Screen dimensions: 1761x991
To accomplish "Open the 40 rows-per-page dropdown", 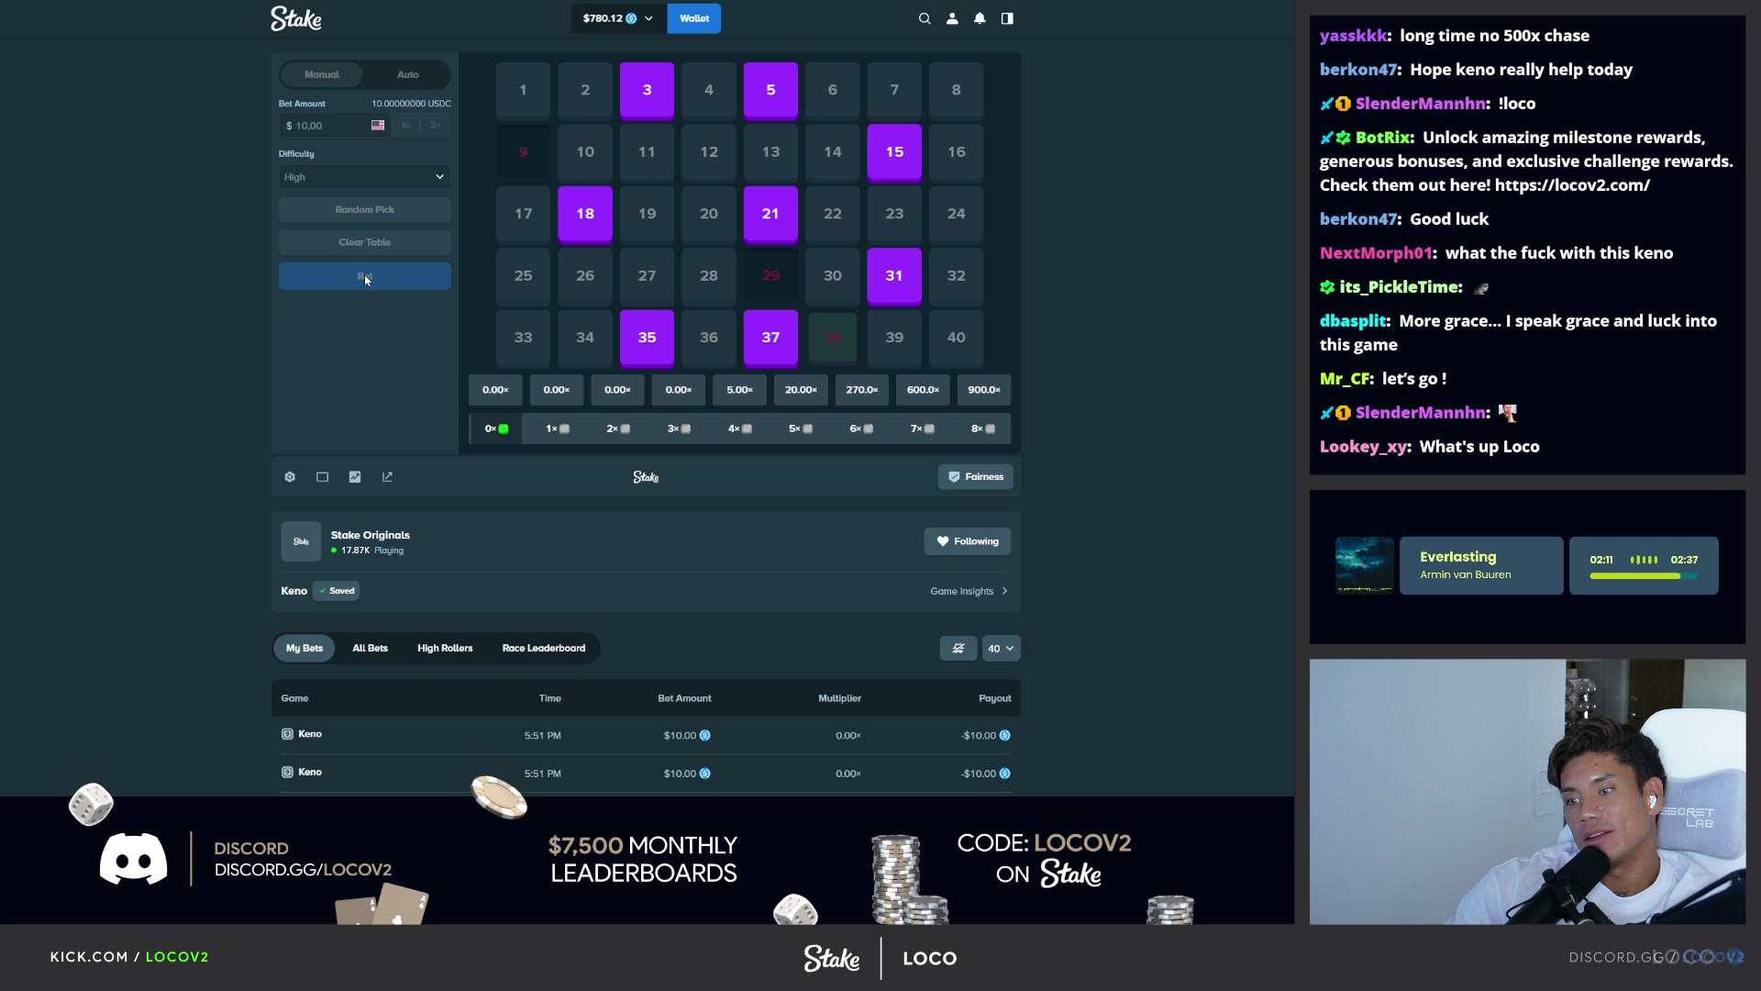I will (1001, 649).
